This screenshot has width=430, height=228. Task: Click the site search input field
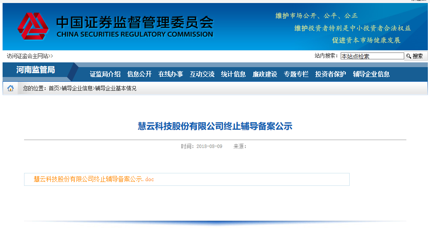[x=372, y=56]
